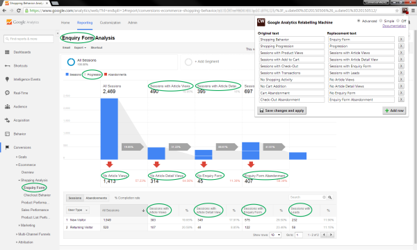Delete the Shopping Progression relabel row

click(x=401, y=46)
